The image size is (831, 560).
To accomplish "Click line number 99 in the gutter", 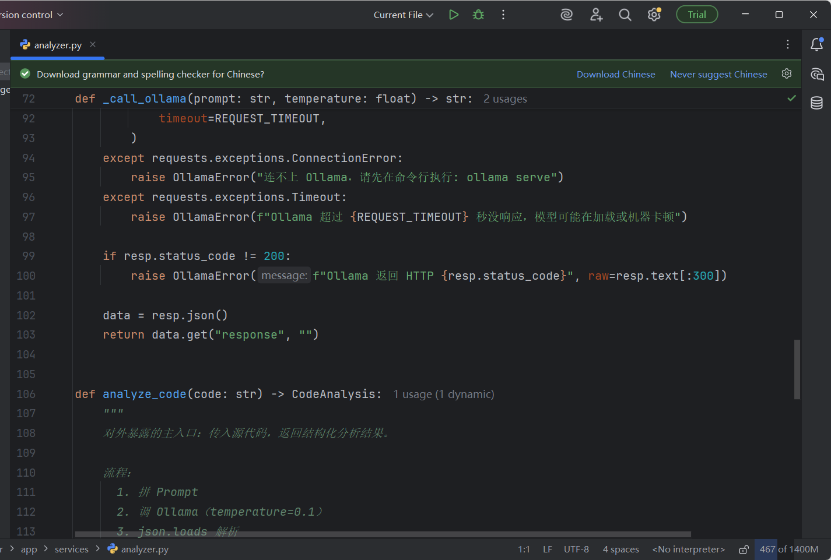I will coord(28,256).
